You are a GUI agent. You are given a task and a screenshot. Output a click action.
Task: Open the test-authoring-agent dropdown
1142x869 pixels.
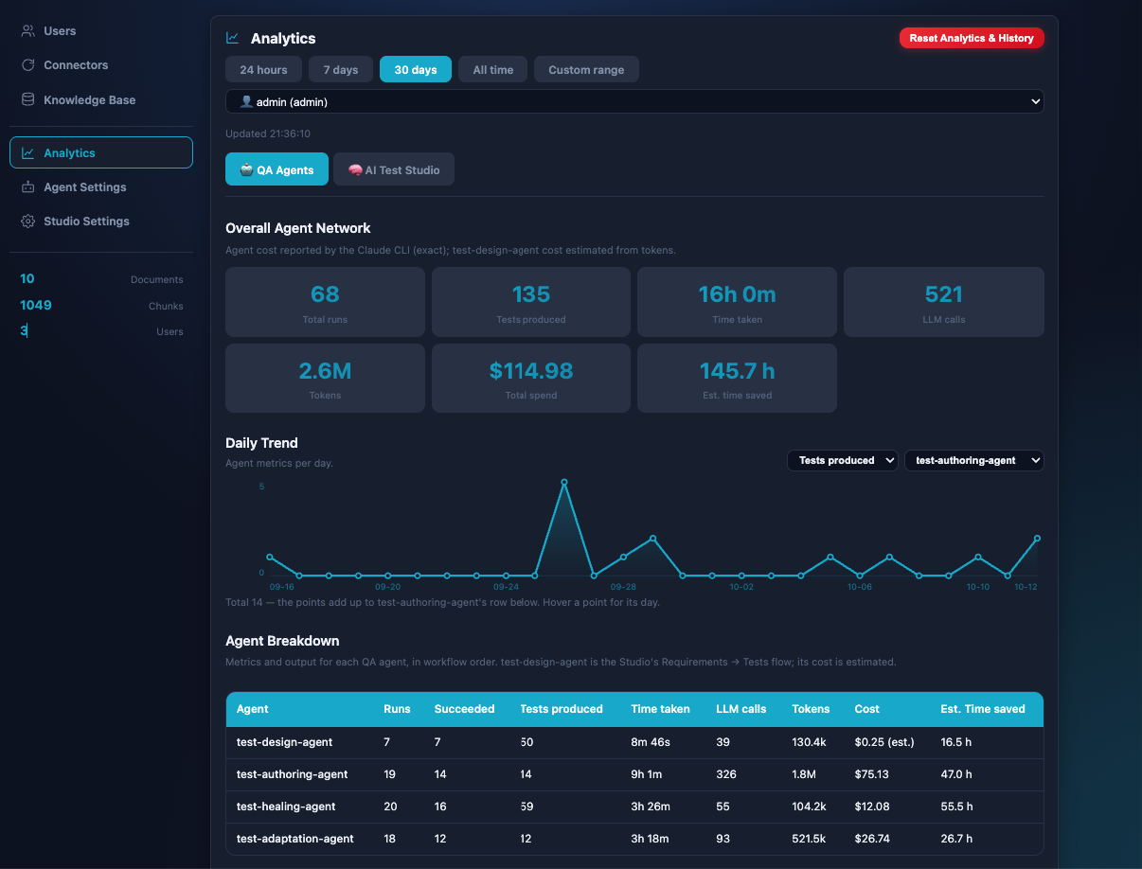(973, 460)
